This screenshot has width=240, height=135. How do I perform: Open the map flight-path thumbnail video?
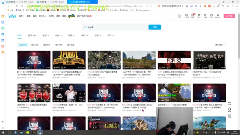(x=104, y=60)
